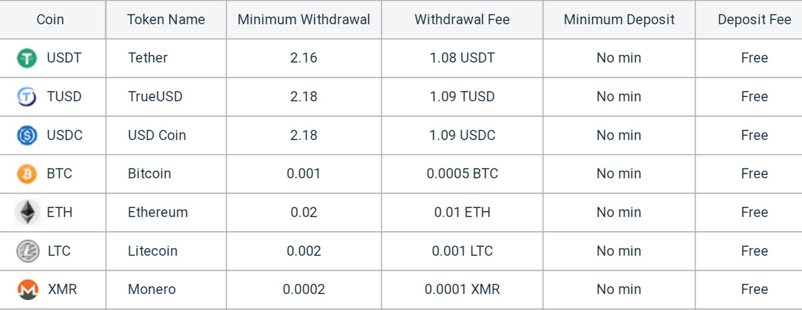Click the Withdrawal Fee column header
This screenshot has height=310, width=802.
click(462, 19)
